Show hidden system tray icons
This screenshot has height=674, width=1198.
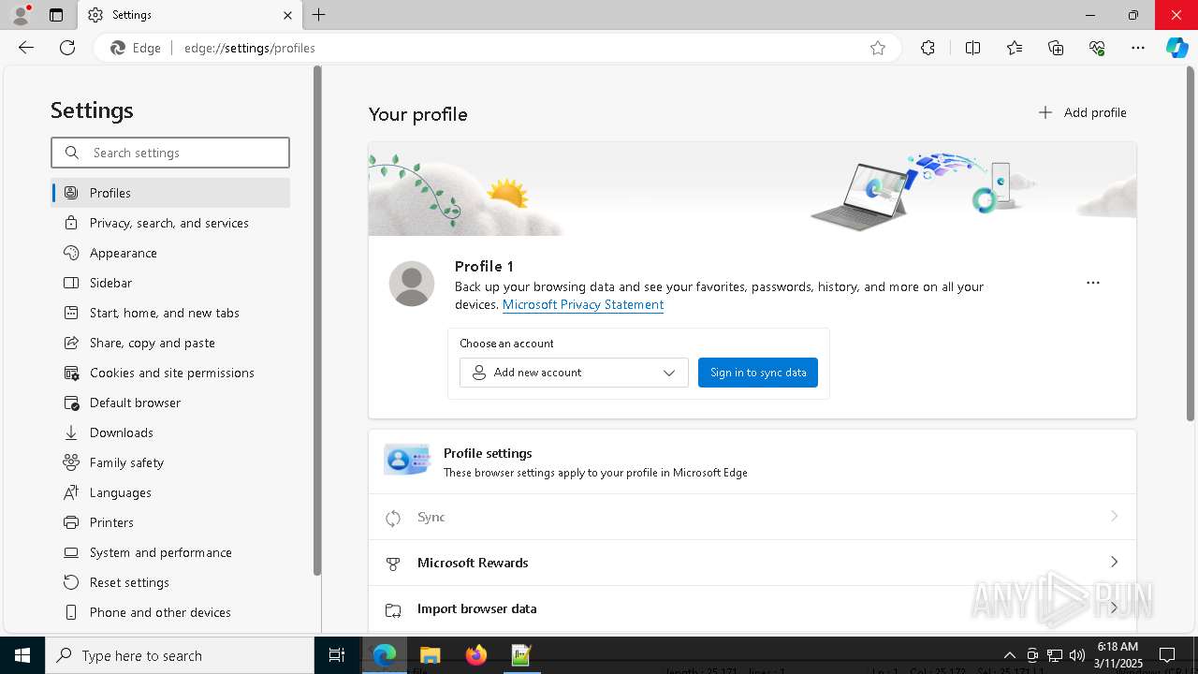pyautogui.click(x=1010, y=655)
